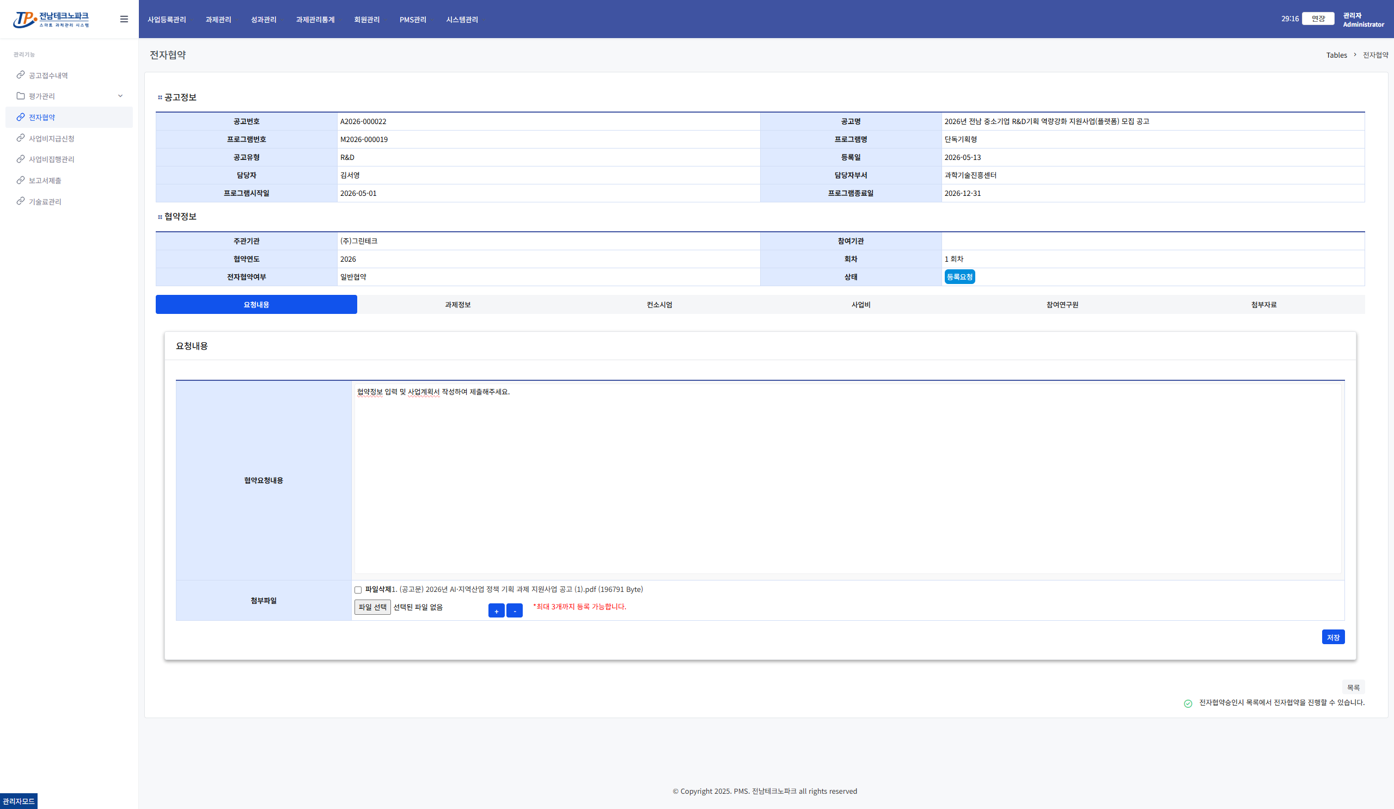Switch to the 컨소시엄 tab
Image resolution: width=1394 pixels, height=809 pixels.
click(x=659, y=305)
